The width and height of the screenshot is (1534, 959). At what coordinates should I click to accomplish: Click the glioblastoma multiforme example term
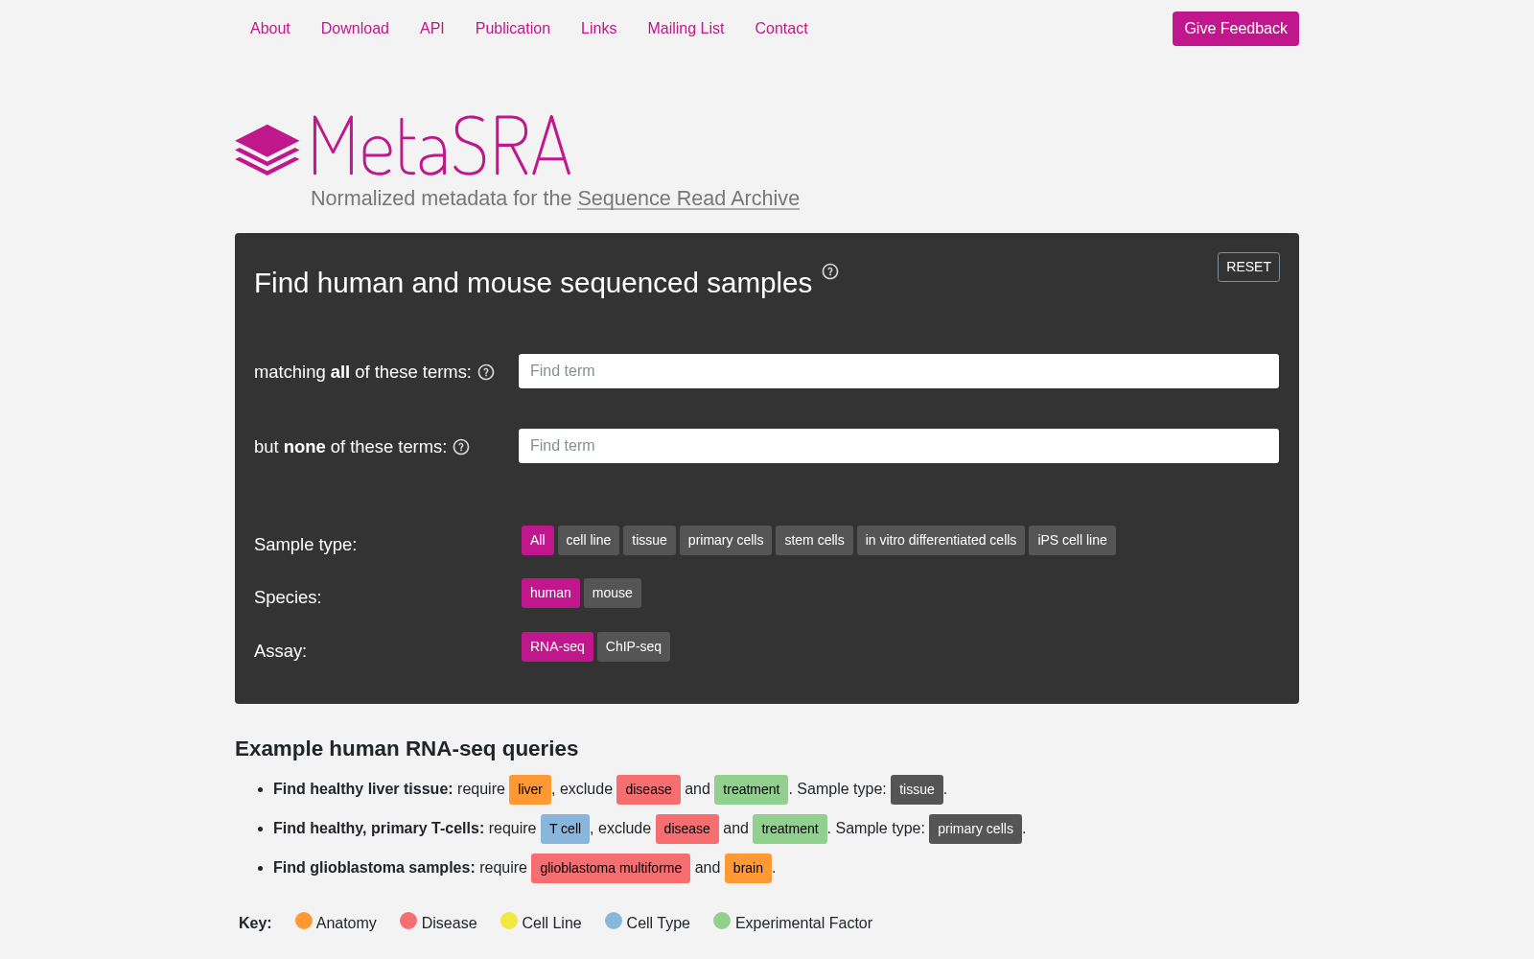[x=611, y=868]
